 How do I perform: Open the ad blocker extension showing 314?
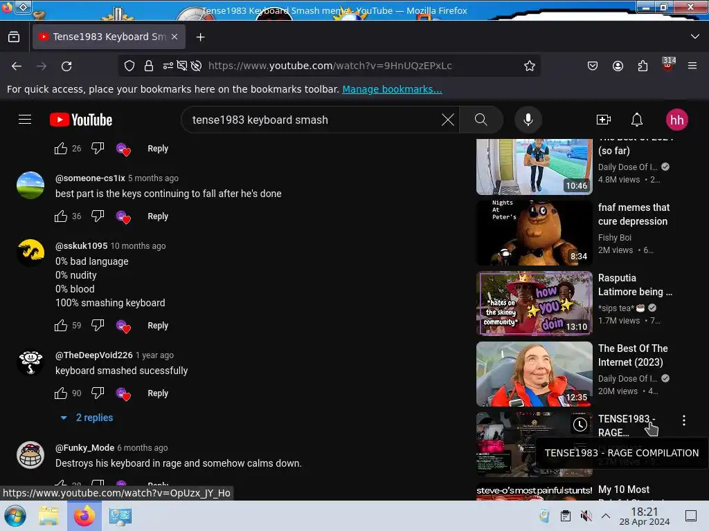668,64
